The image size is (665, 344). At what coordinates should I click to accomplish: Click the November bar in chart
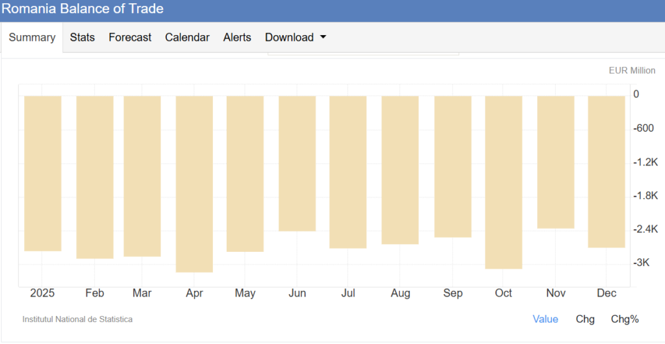pos(556,162)
